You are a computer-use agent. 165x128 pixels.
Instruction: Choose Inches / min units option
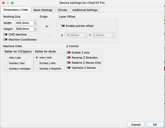click(x=37, y=63)
